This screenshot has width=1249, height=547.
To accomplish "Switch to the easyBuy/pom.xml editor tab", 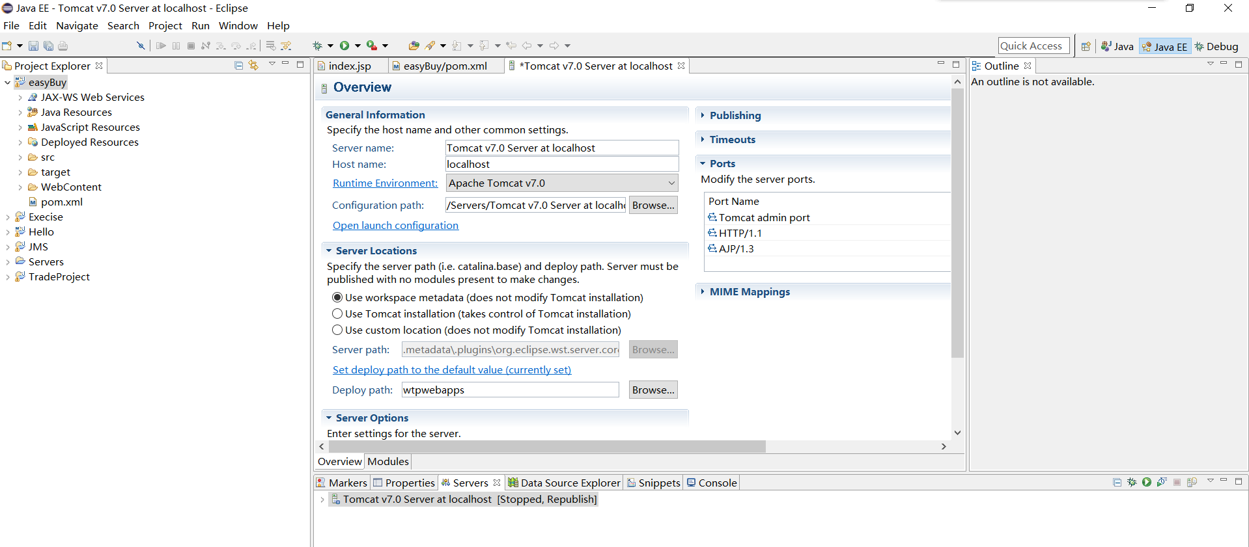I will [445, 66].
